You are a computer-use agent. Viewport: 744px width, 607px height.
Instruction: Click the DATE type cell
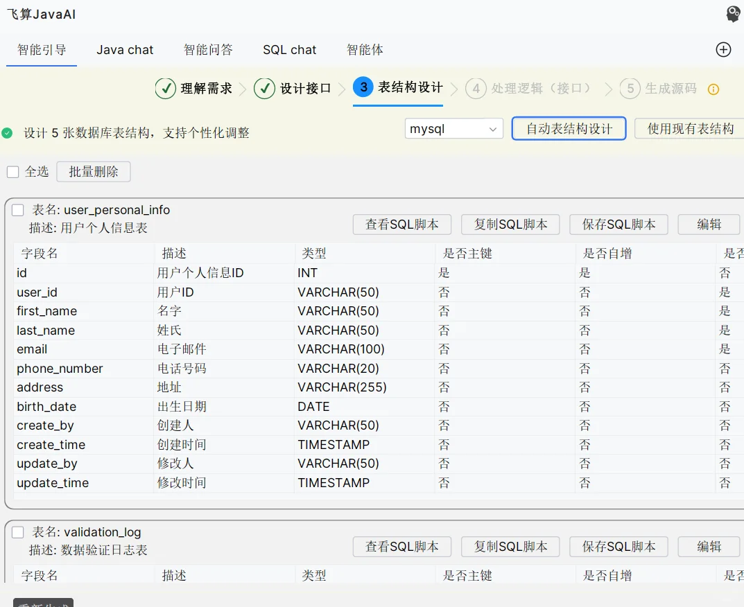[365, 407]
